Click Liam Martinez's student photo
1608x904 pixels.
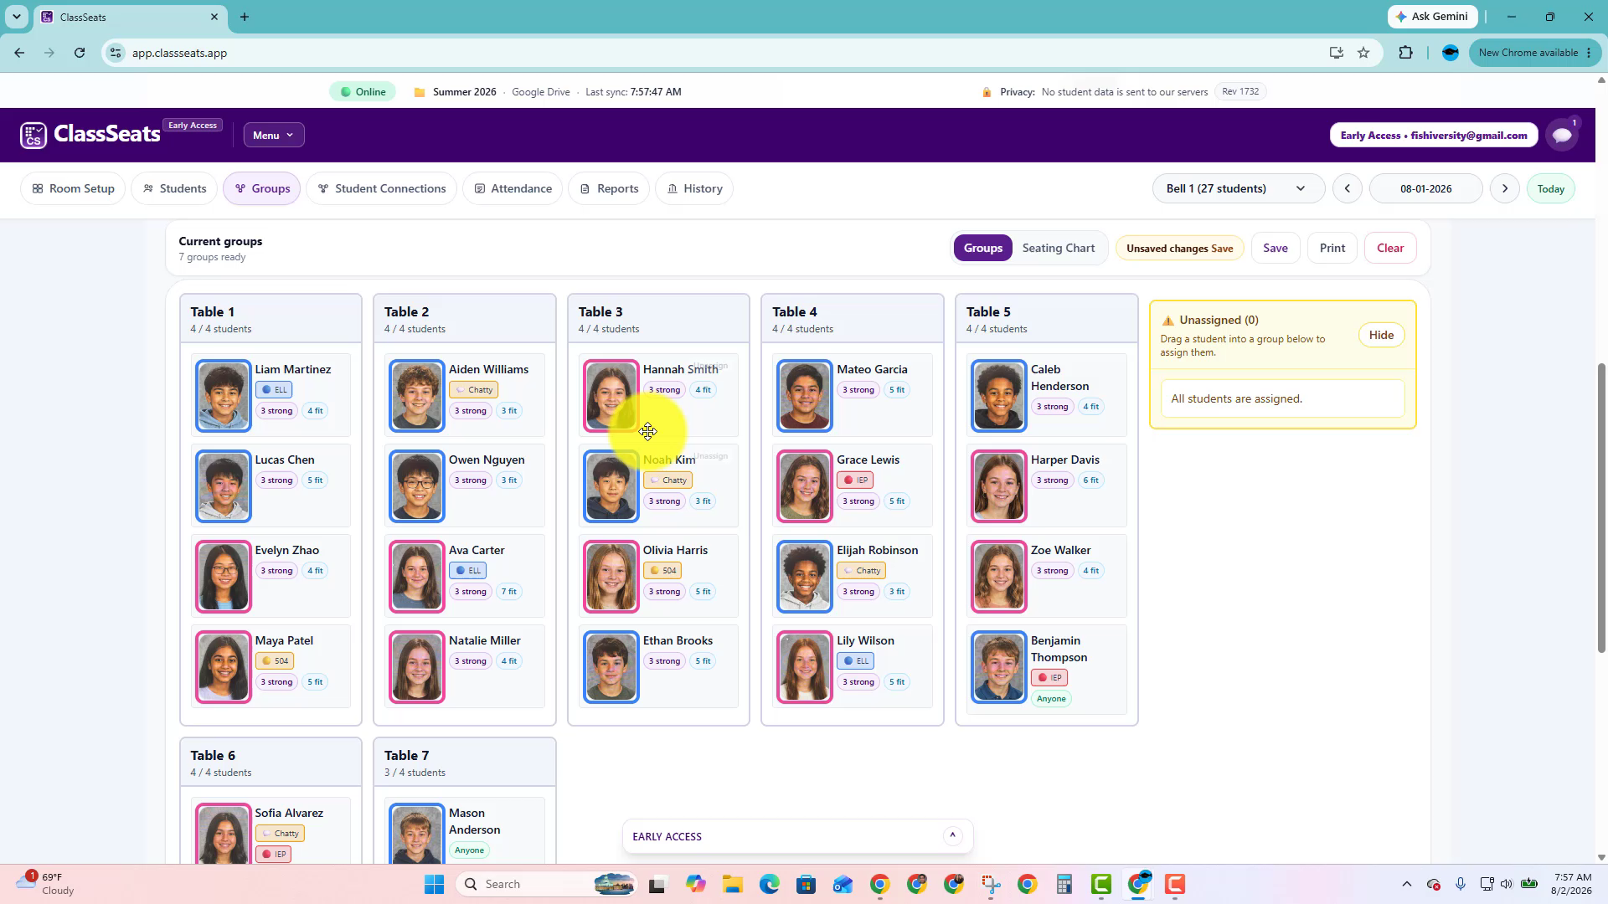224,396
